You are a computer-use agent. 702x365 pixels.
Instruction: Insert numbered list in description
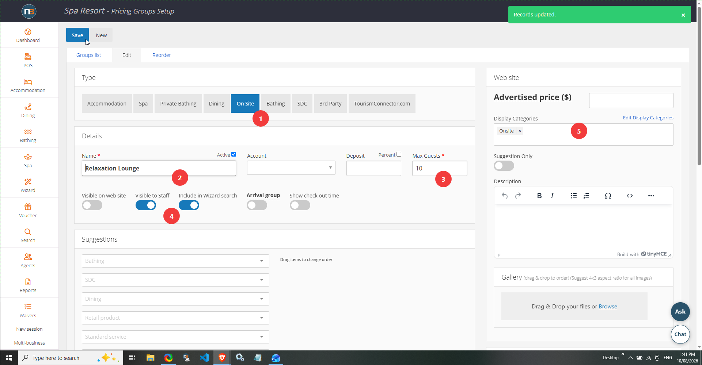(x=587, y=196)
